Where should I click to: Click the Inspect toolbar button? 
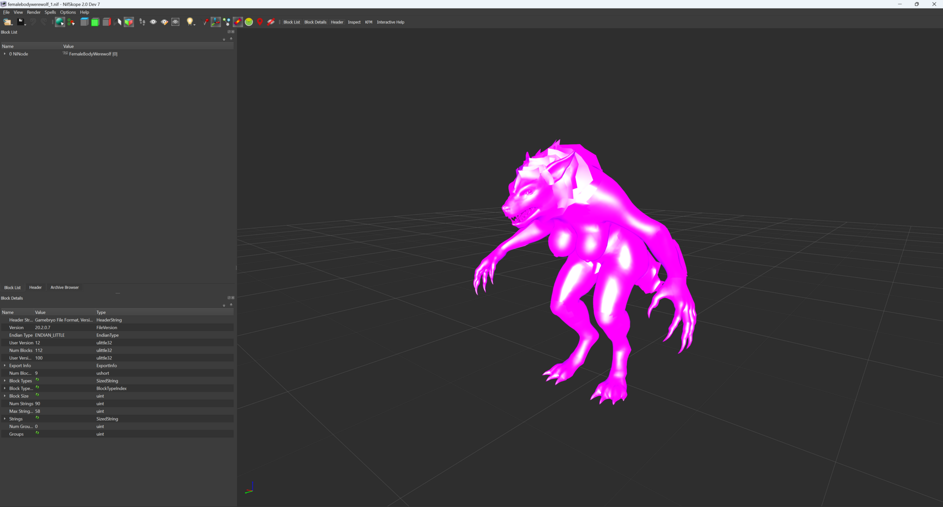354,22
